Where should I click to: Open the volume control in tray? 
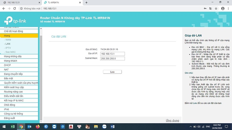[x=199, y=127]
